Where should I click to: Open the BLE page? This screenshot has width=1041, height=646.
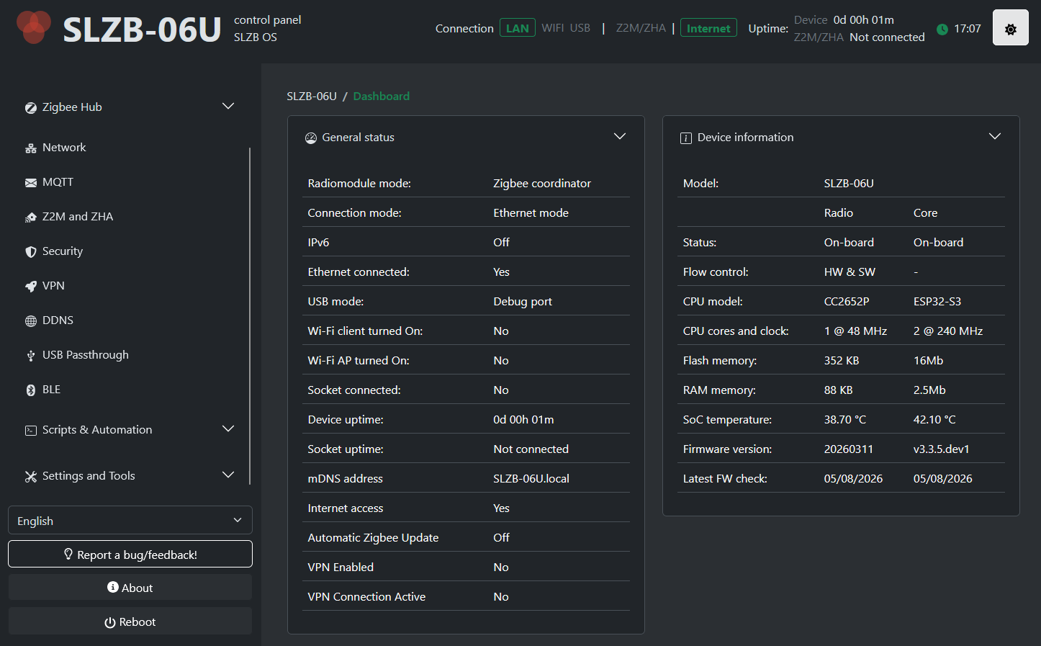51,390
